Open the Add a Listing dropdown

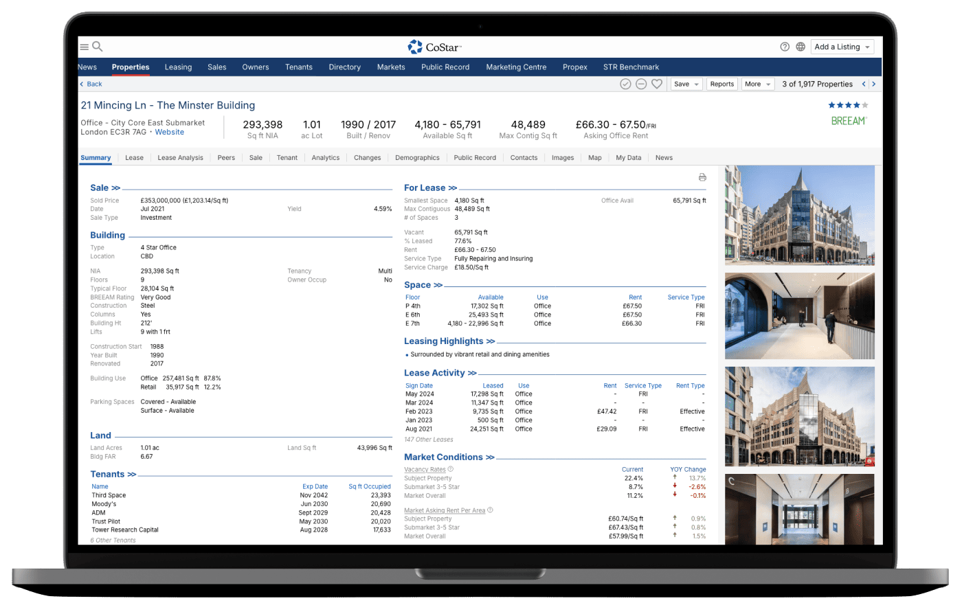pyautogui.click(x=842, y=47)
